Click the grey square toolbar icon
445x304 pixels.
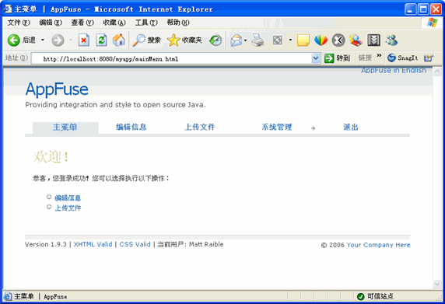click(277, 40)
